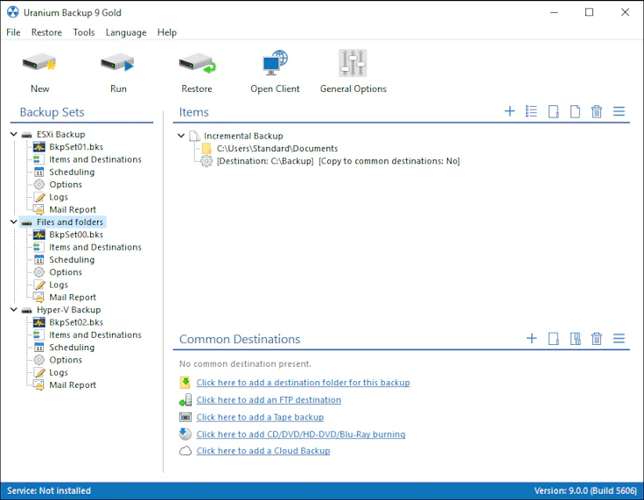Open Items and Destinations under Hyper-V Backup
This screenshot has width=644, height=500.
pyautogui.click(x=94, y=335)
